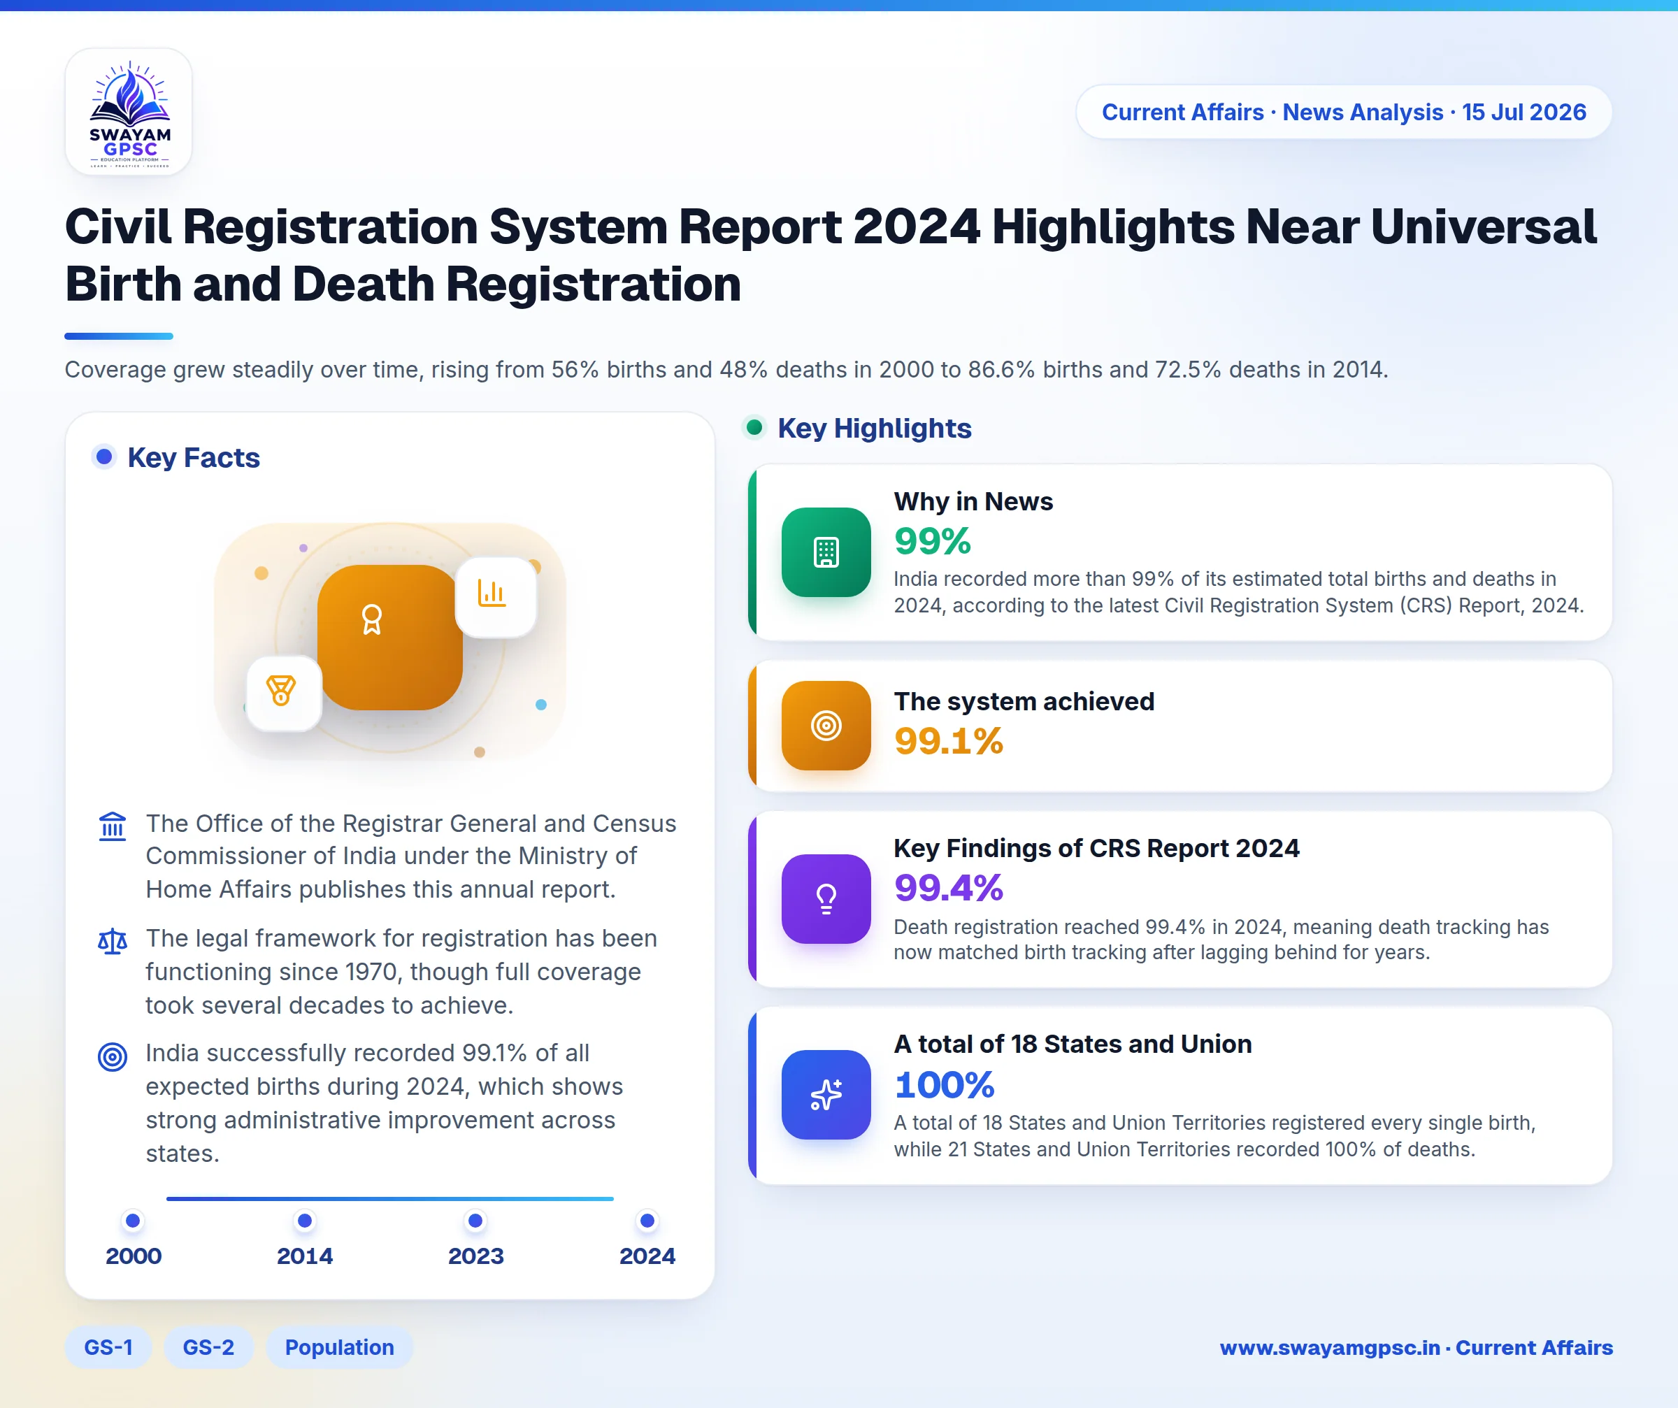
Task: Click the Why in News card title
Action: (x=973, y=501)
